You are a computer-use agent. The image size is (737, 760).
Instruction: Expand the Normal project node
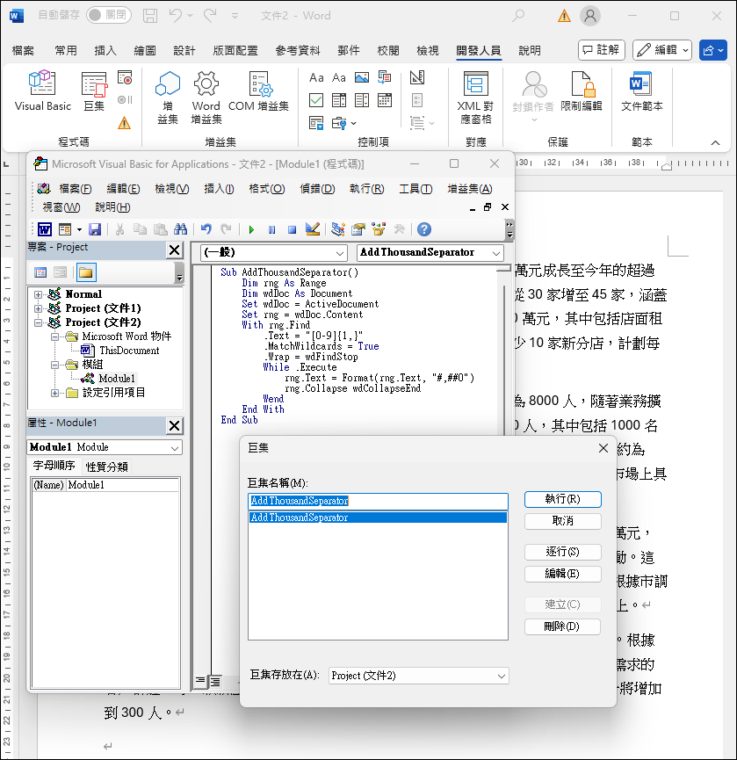pos(38,294)
